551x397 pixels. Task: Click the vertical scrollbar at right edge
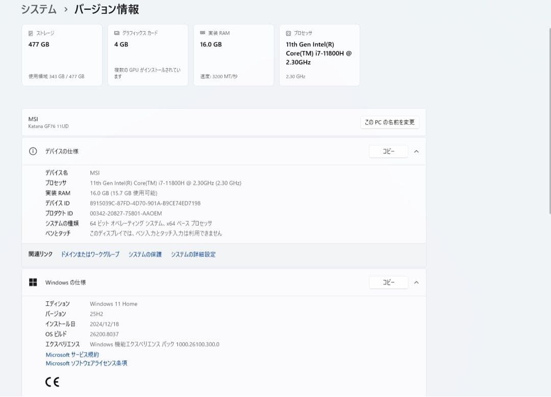click(x=550, y=120)
